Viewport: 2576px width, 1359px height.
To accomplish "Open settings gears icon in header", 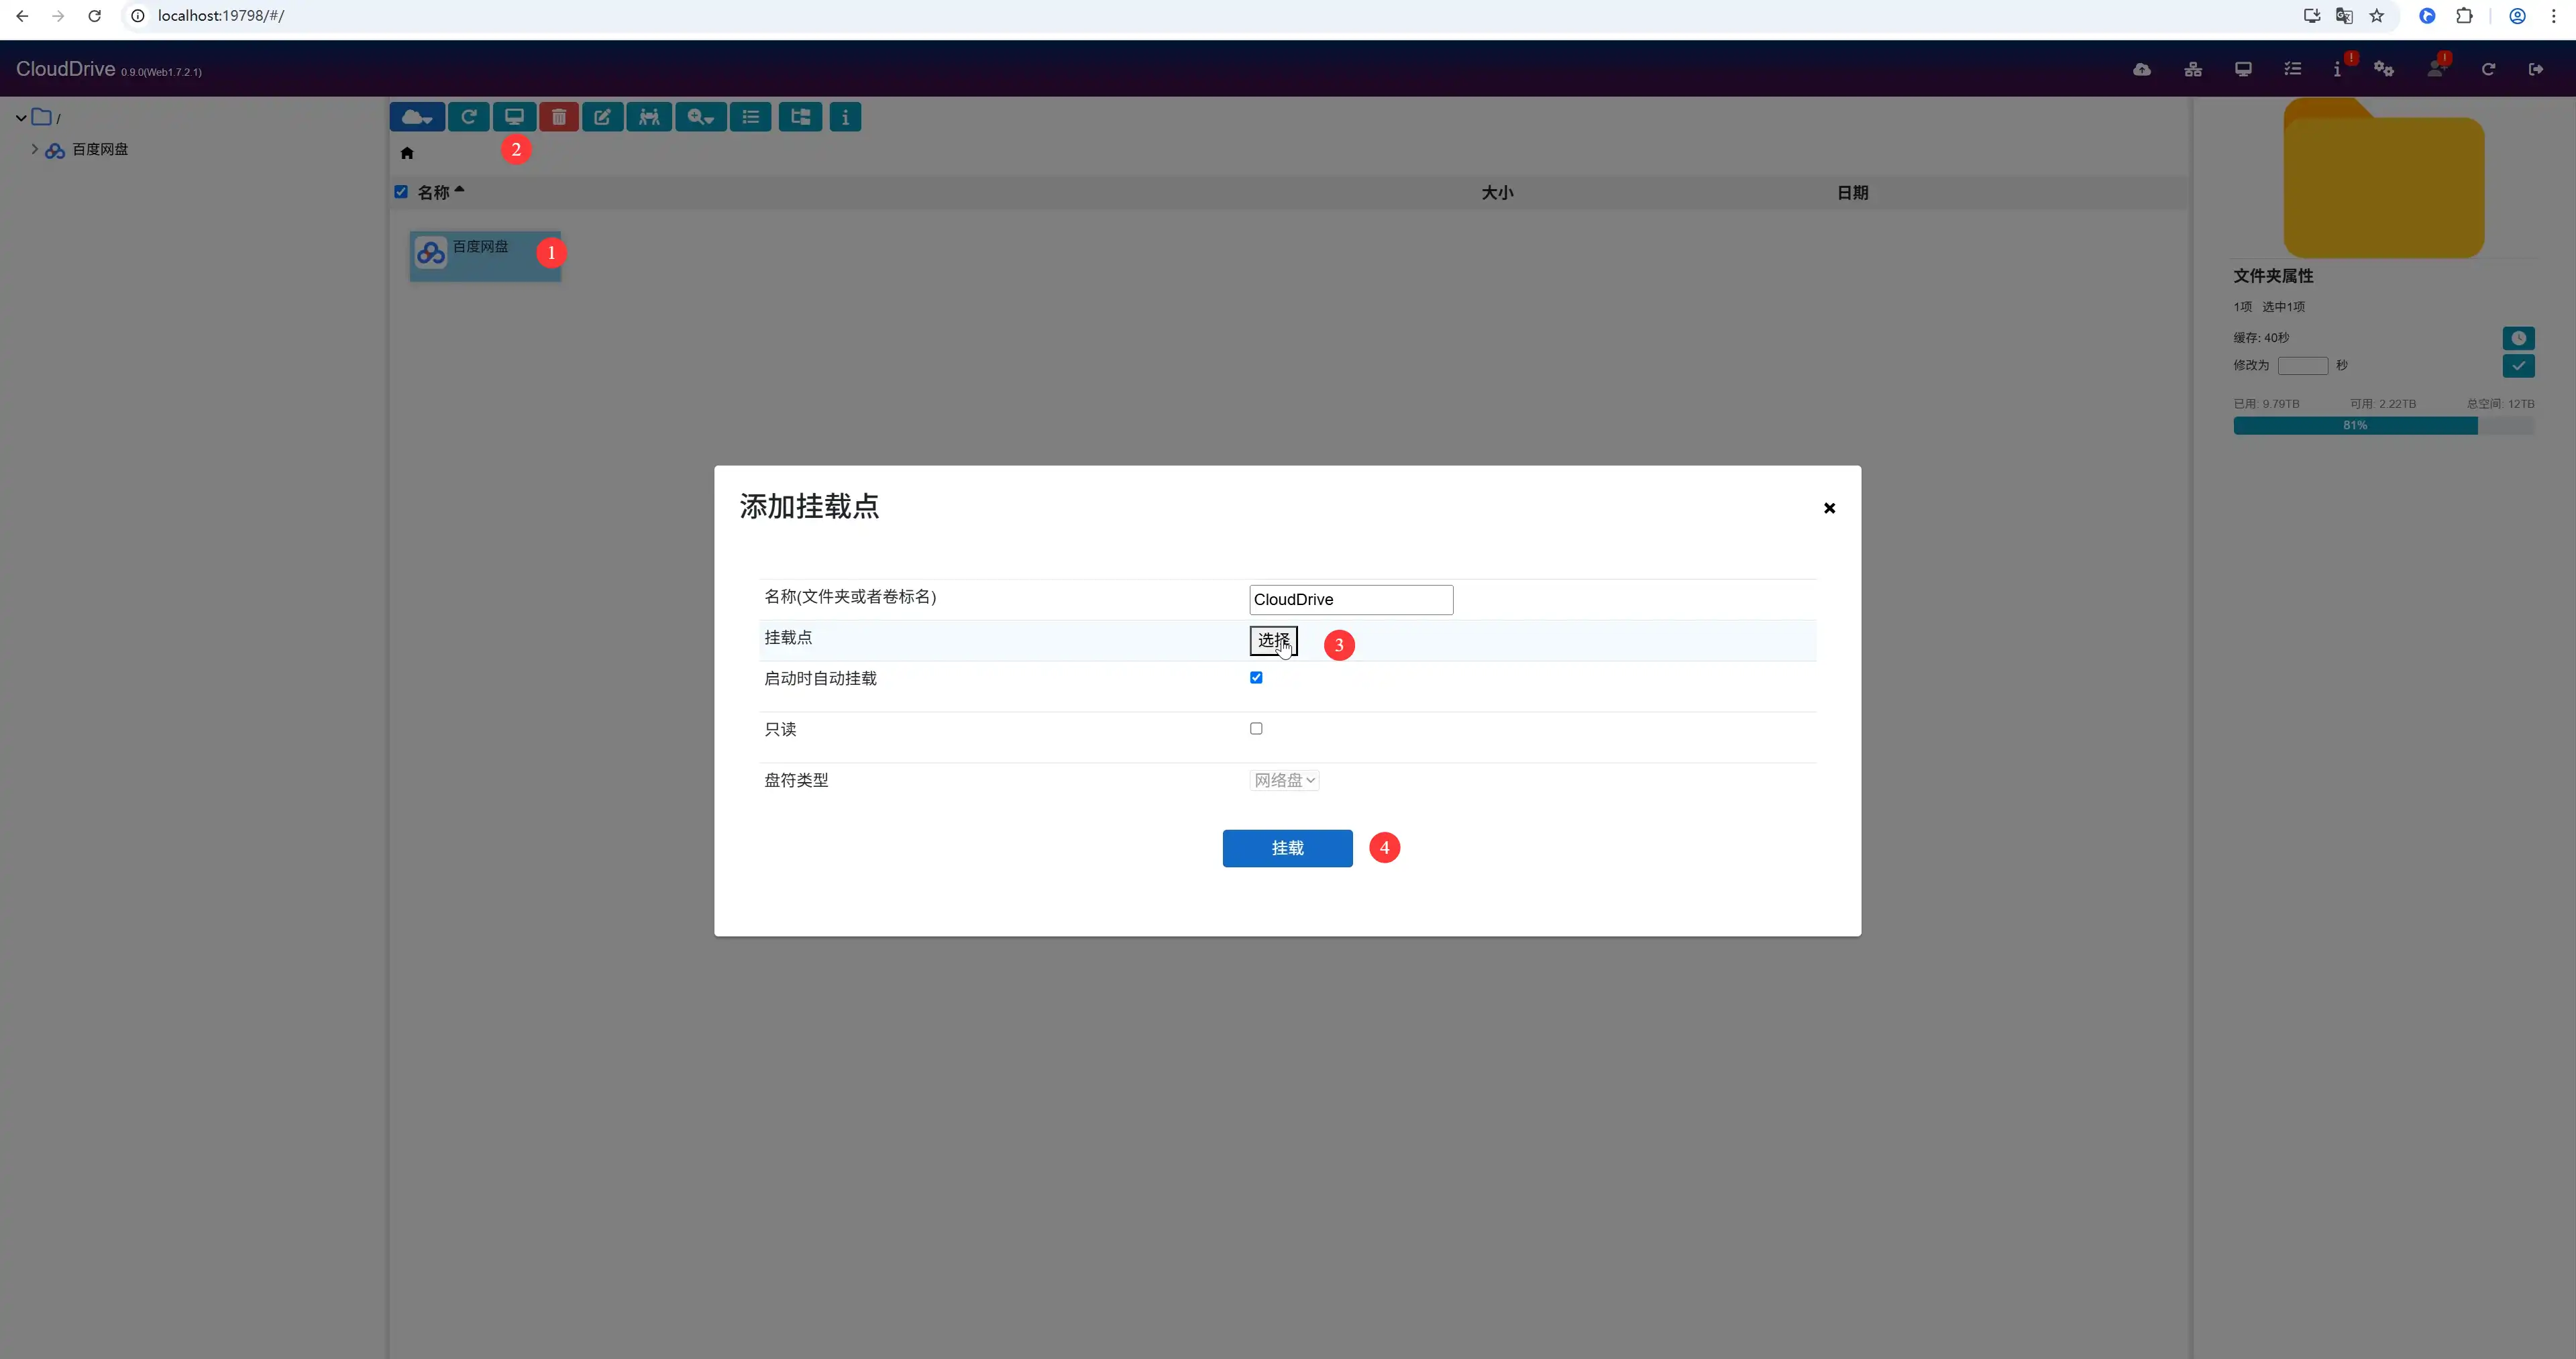I will [x=2384, y=69].
